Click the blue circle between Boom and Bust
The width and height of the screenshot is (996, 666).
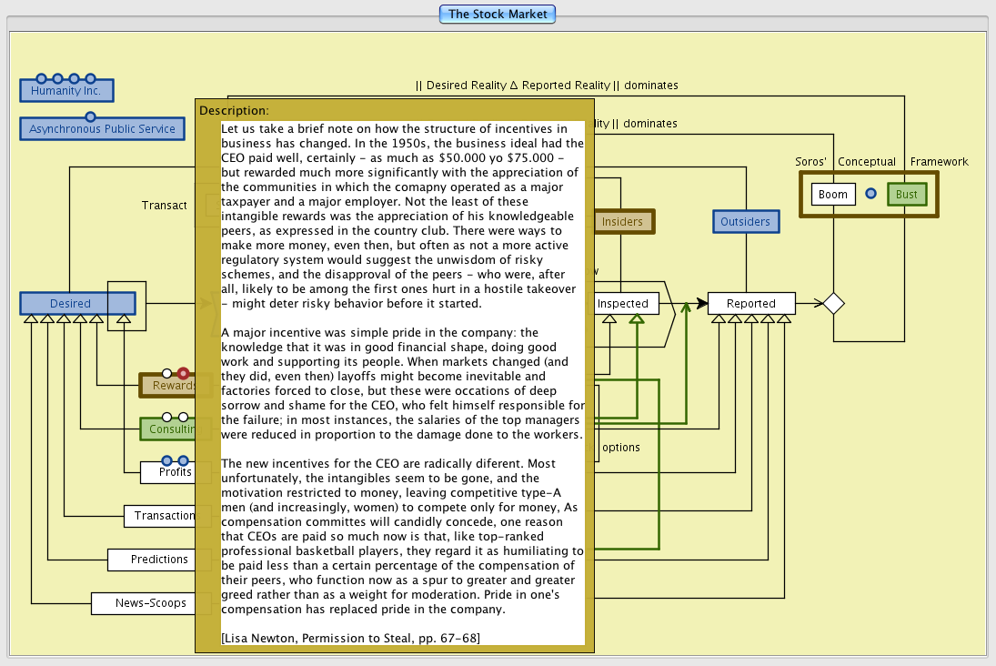click(x=870, y=194)
